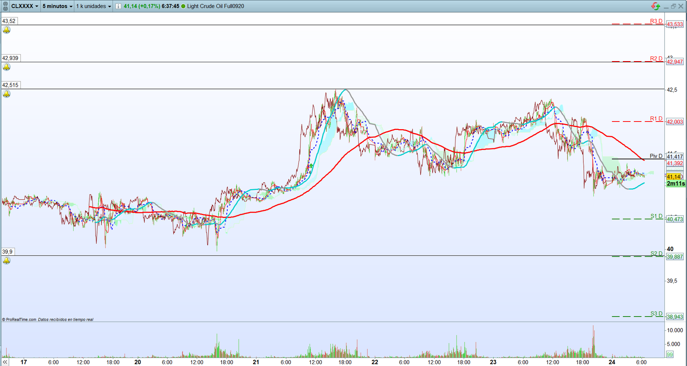Click the 41,417 pivot price tag

pyautogui.click(x=675, y=157)
